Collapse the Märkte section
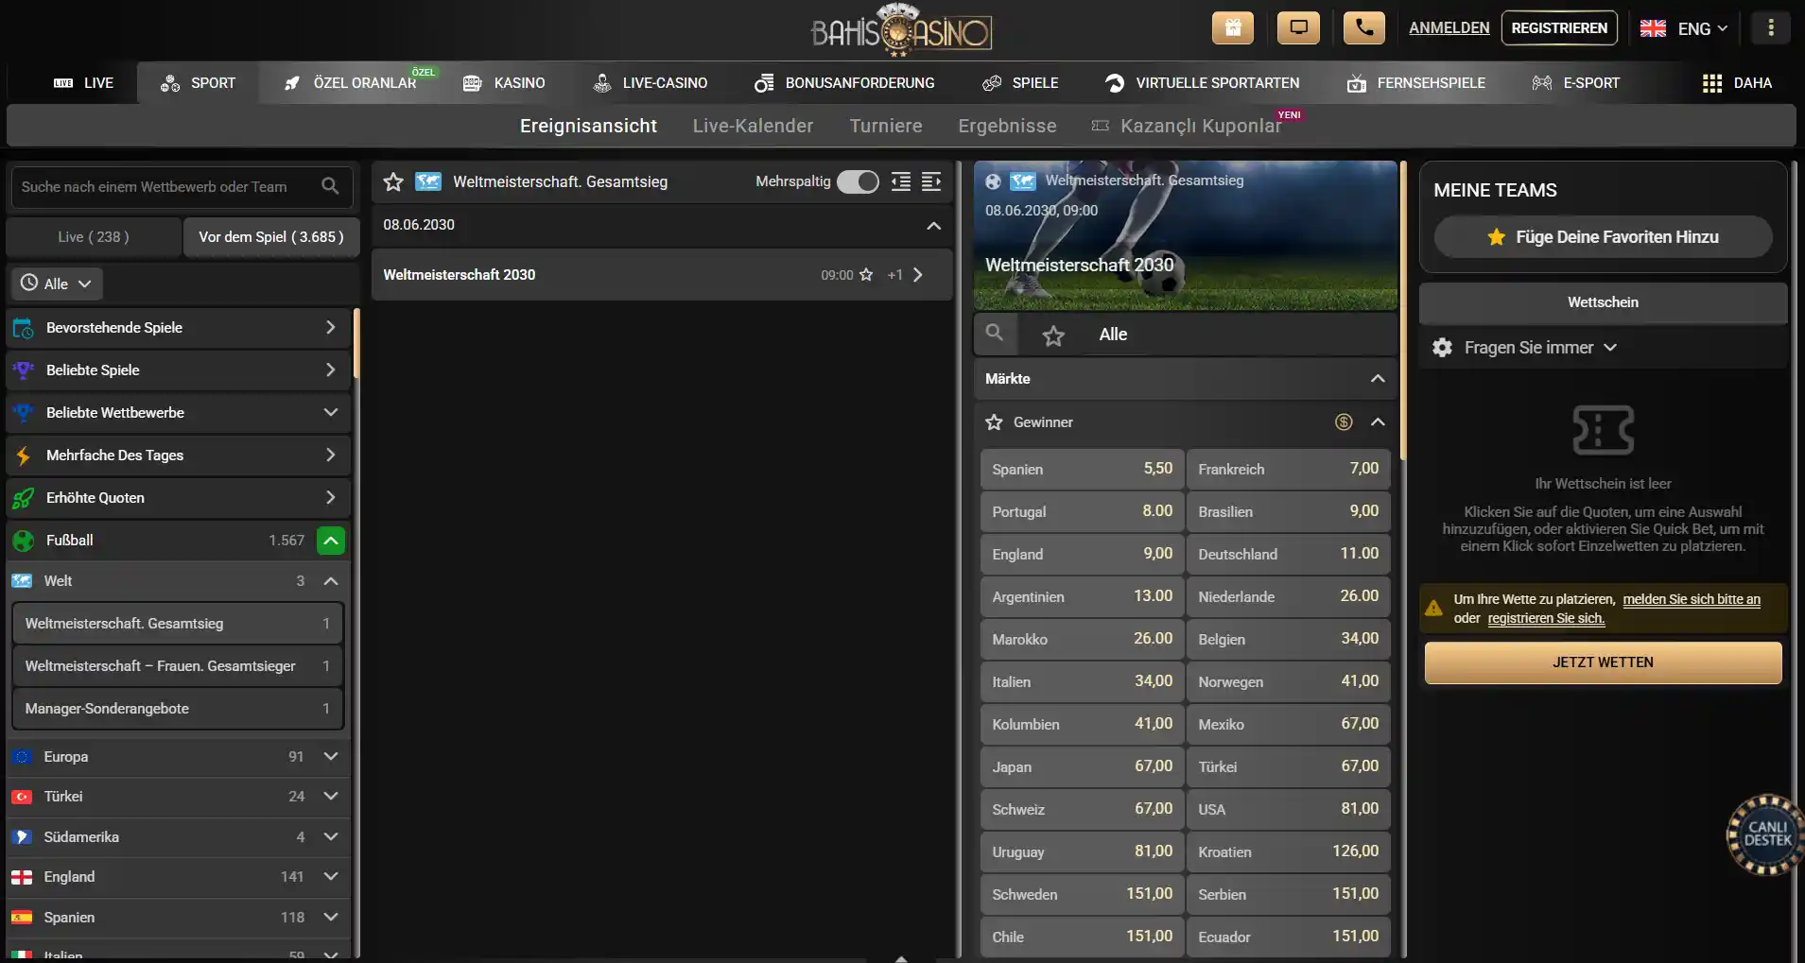 pos(1378,379)
